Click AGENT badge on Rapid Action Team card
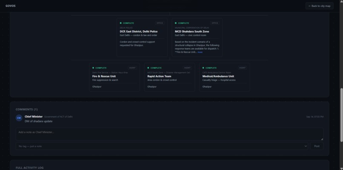 (187, 68)
